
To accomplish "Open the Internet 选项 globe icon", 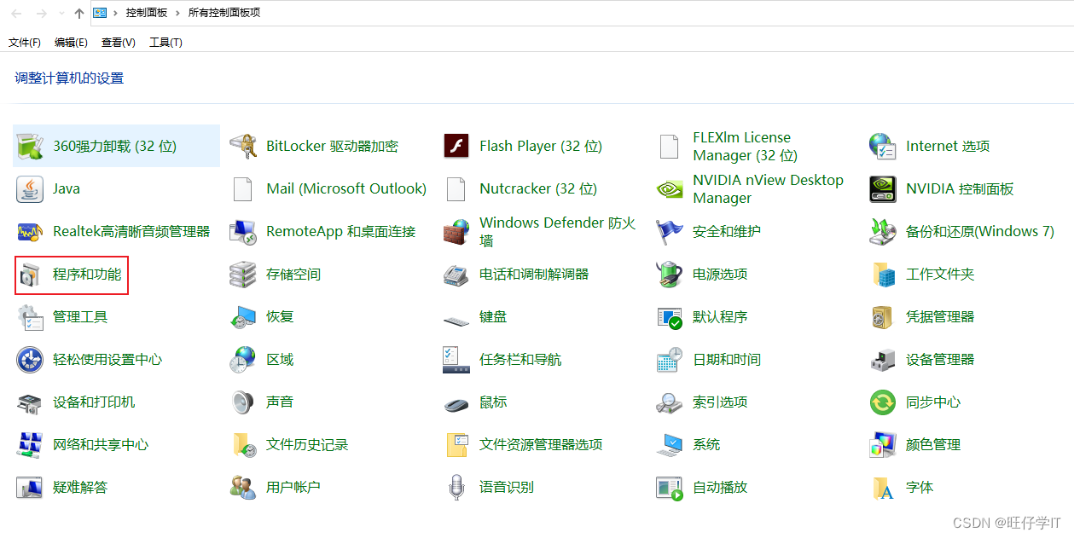I will (x=883, y=146).
